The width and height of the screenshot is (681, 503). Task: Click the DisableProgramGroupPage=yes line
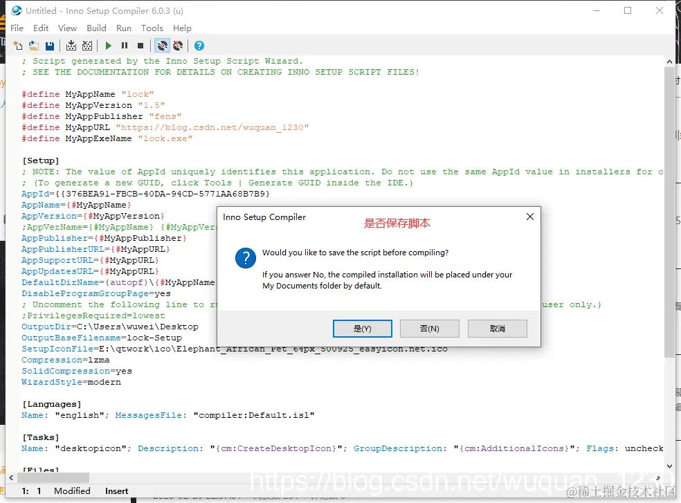(x=96, y=293)
